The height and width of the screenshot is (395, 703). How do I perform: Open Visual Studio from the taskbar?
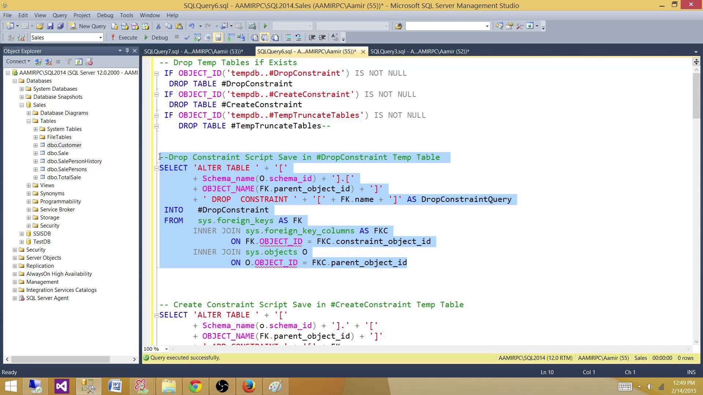[x=62, y=386]
